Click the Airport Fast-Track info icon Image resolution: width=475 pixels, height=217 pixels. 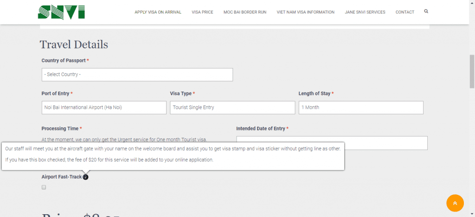pos(85,177)
